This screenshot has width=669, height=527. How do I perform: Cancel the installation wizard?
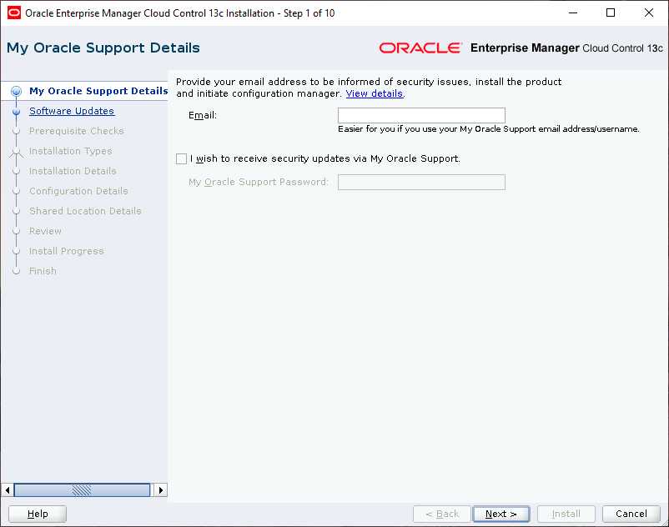pos(631,514)
